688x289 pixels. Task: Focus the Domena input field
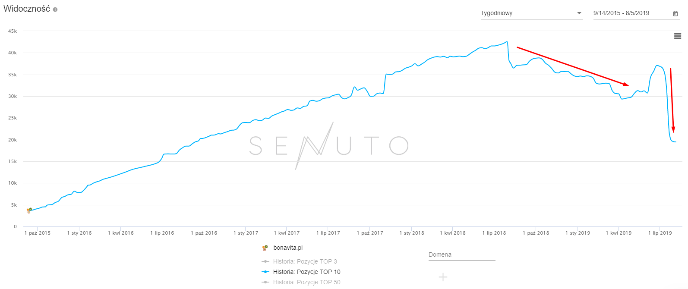pyautogui.click(x=462, y=255)
